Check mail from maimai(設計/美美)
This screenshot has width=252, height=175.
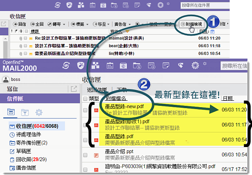(25, 38)
